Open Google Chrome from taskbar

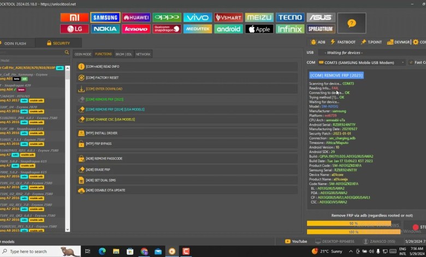coord(144,252)
